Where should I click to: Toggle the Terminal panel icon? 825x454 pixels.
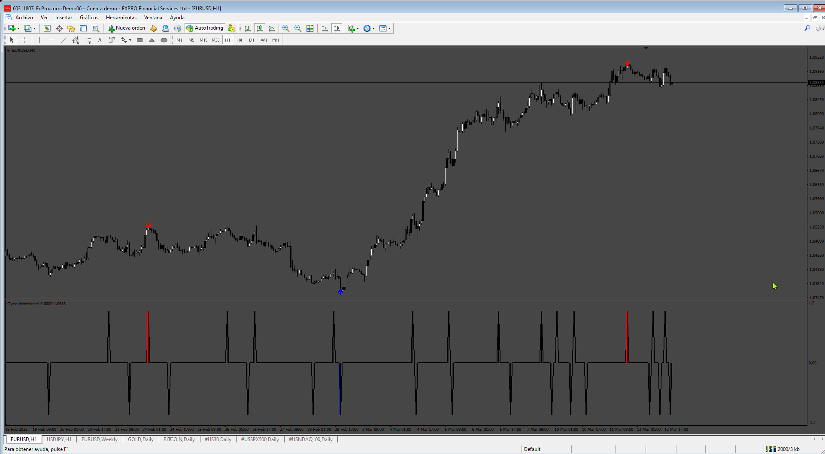click(x=83, y=28)
